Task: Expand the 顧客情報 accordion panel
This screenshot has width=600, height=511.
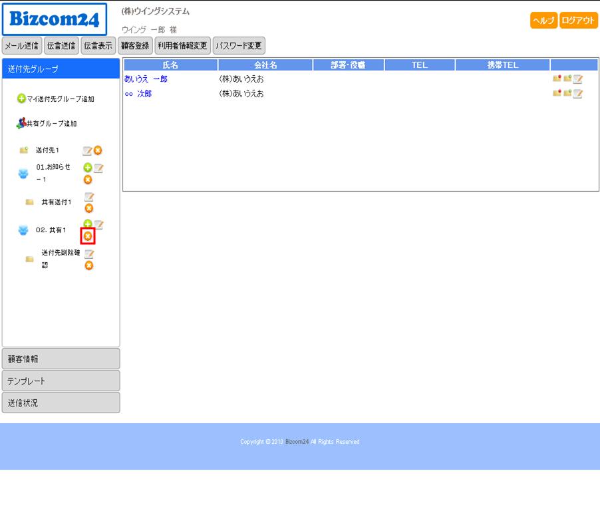Action: point(61,359)
